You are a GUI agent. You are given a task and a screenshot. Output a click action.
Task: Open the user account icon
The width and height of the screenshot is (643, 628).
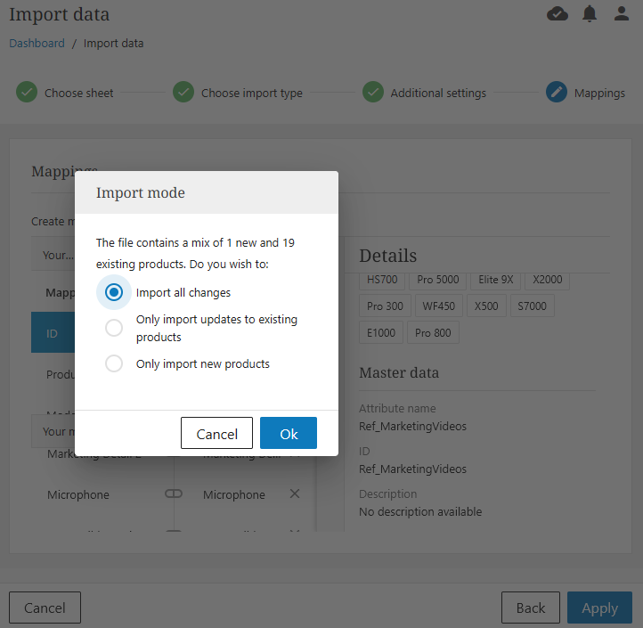(622, 13)
